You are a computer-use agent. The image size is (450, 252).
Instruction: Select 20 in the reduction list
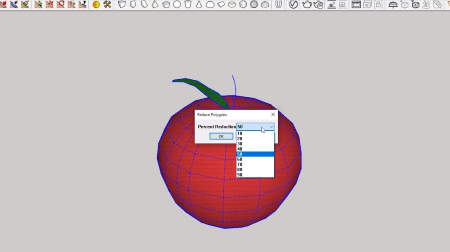click(255, 138)
